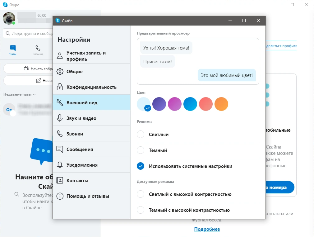Image resolution: width=314 pixels, height=237 pixels.
Task: Click the Начать собрание button
Action: [28, 69]
